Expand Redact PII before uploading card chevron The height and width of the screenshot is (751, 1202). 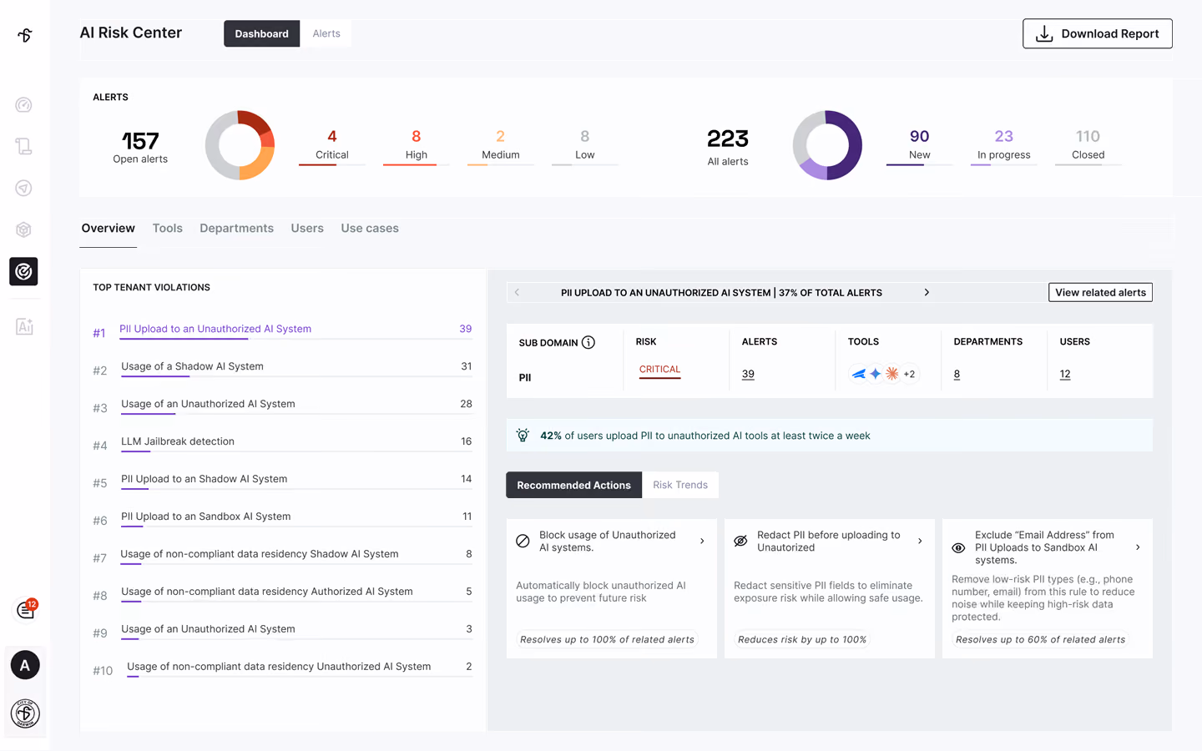[920, 541]
